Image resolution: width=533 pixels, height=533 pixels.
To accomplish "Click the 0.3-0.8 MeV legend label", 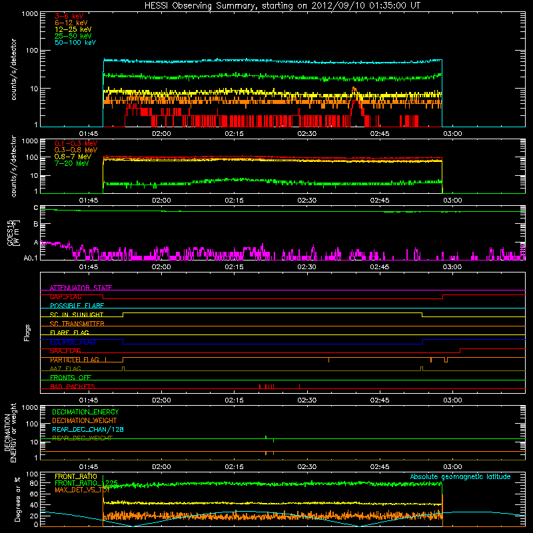I will pyautogui.click(x=76, y=150).
